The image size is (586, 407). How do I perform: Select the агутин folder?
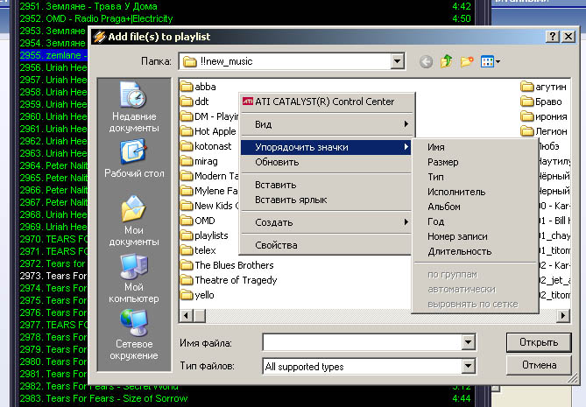click(x=544, y=87)
